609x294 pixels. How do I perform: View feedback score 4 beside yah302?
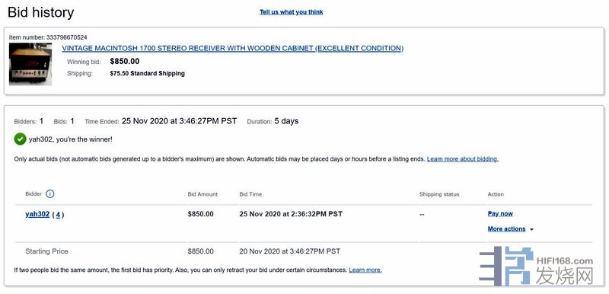click(58, 214)
